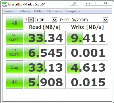This screenshot has width=114, height=103.
Task: Open the Napoveda menu
Action: pos(55,11)
